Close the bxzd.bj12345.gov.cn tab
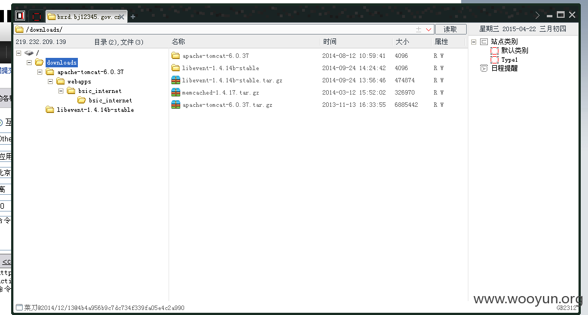Viewport: 588px width, 315px height. point(121,17)
